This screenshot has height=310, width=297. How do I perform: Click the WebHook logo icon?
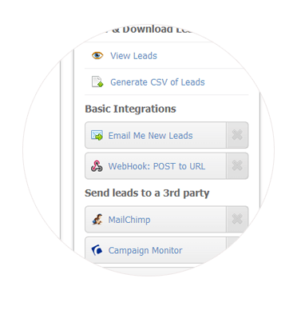click(97, 166)
